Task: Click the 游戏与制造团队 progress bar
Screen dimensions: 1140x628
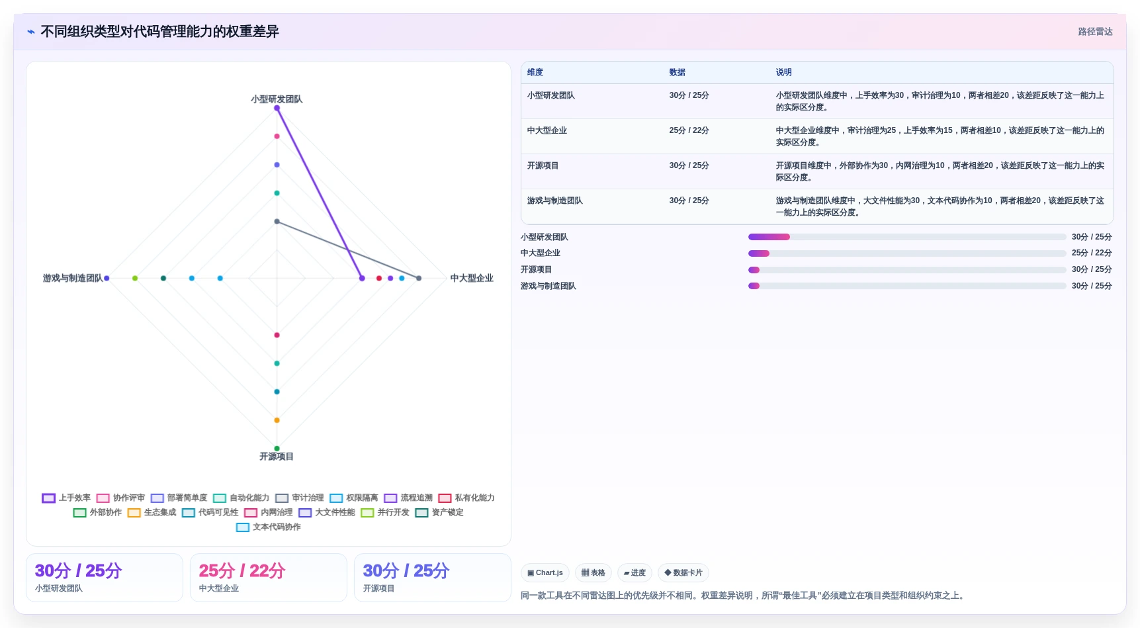Action: (907, 287)
